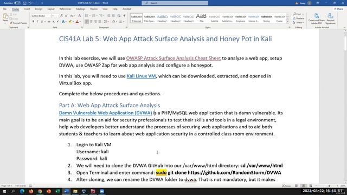Open the Change Case dropdown
Viewport: 347px width, 195px height.
click(73, 16)
